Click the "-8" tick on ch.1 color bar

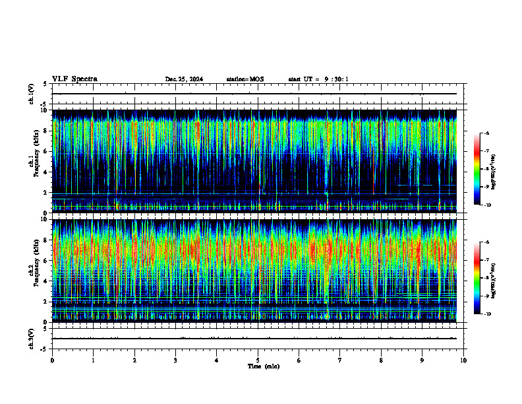pos(487,169)
